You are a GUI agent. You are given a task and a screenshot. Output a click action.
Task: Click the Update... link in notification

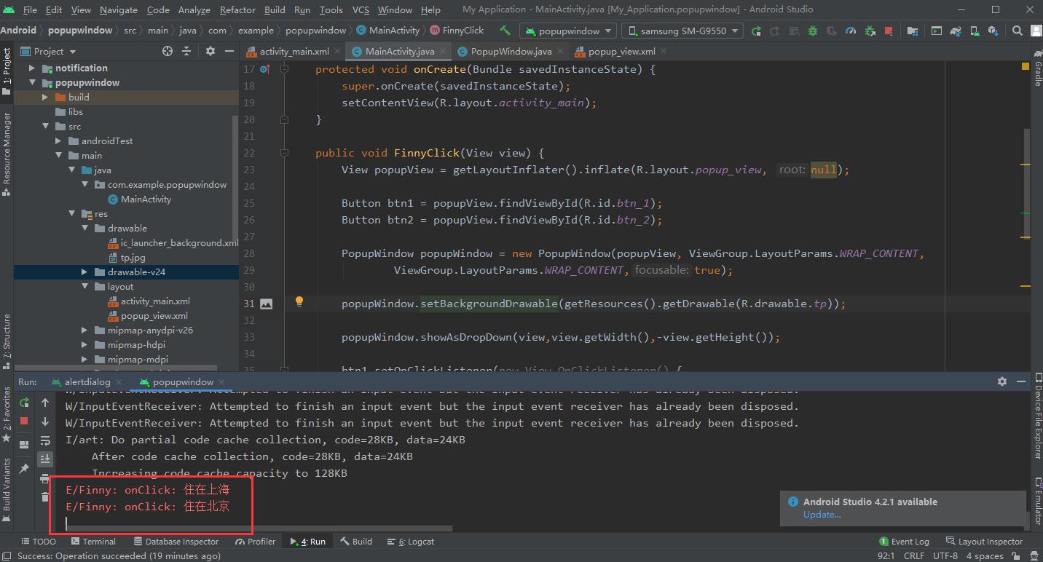822,514
